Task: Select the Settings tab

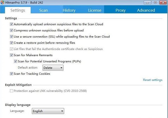Action: [18, 10]
